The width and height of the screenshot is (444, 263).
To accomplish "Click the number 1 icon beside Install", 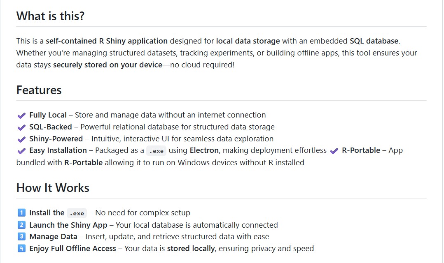I will (21, 213).
